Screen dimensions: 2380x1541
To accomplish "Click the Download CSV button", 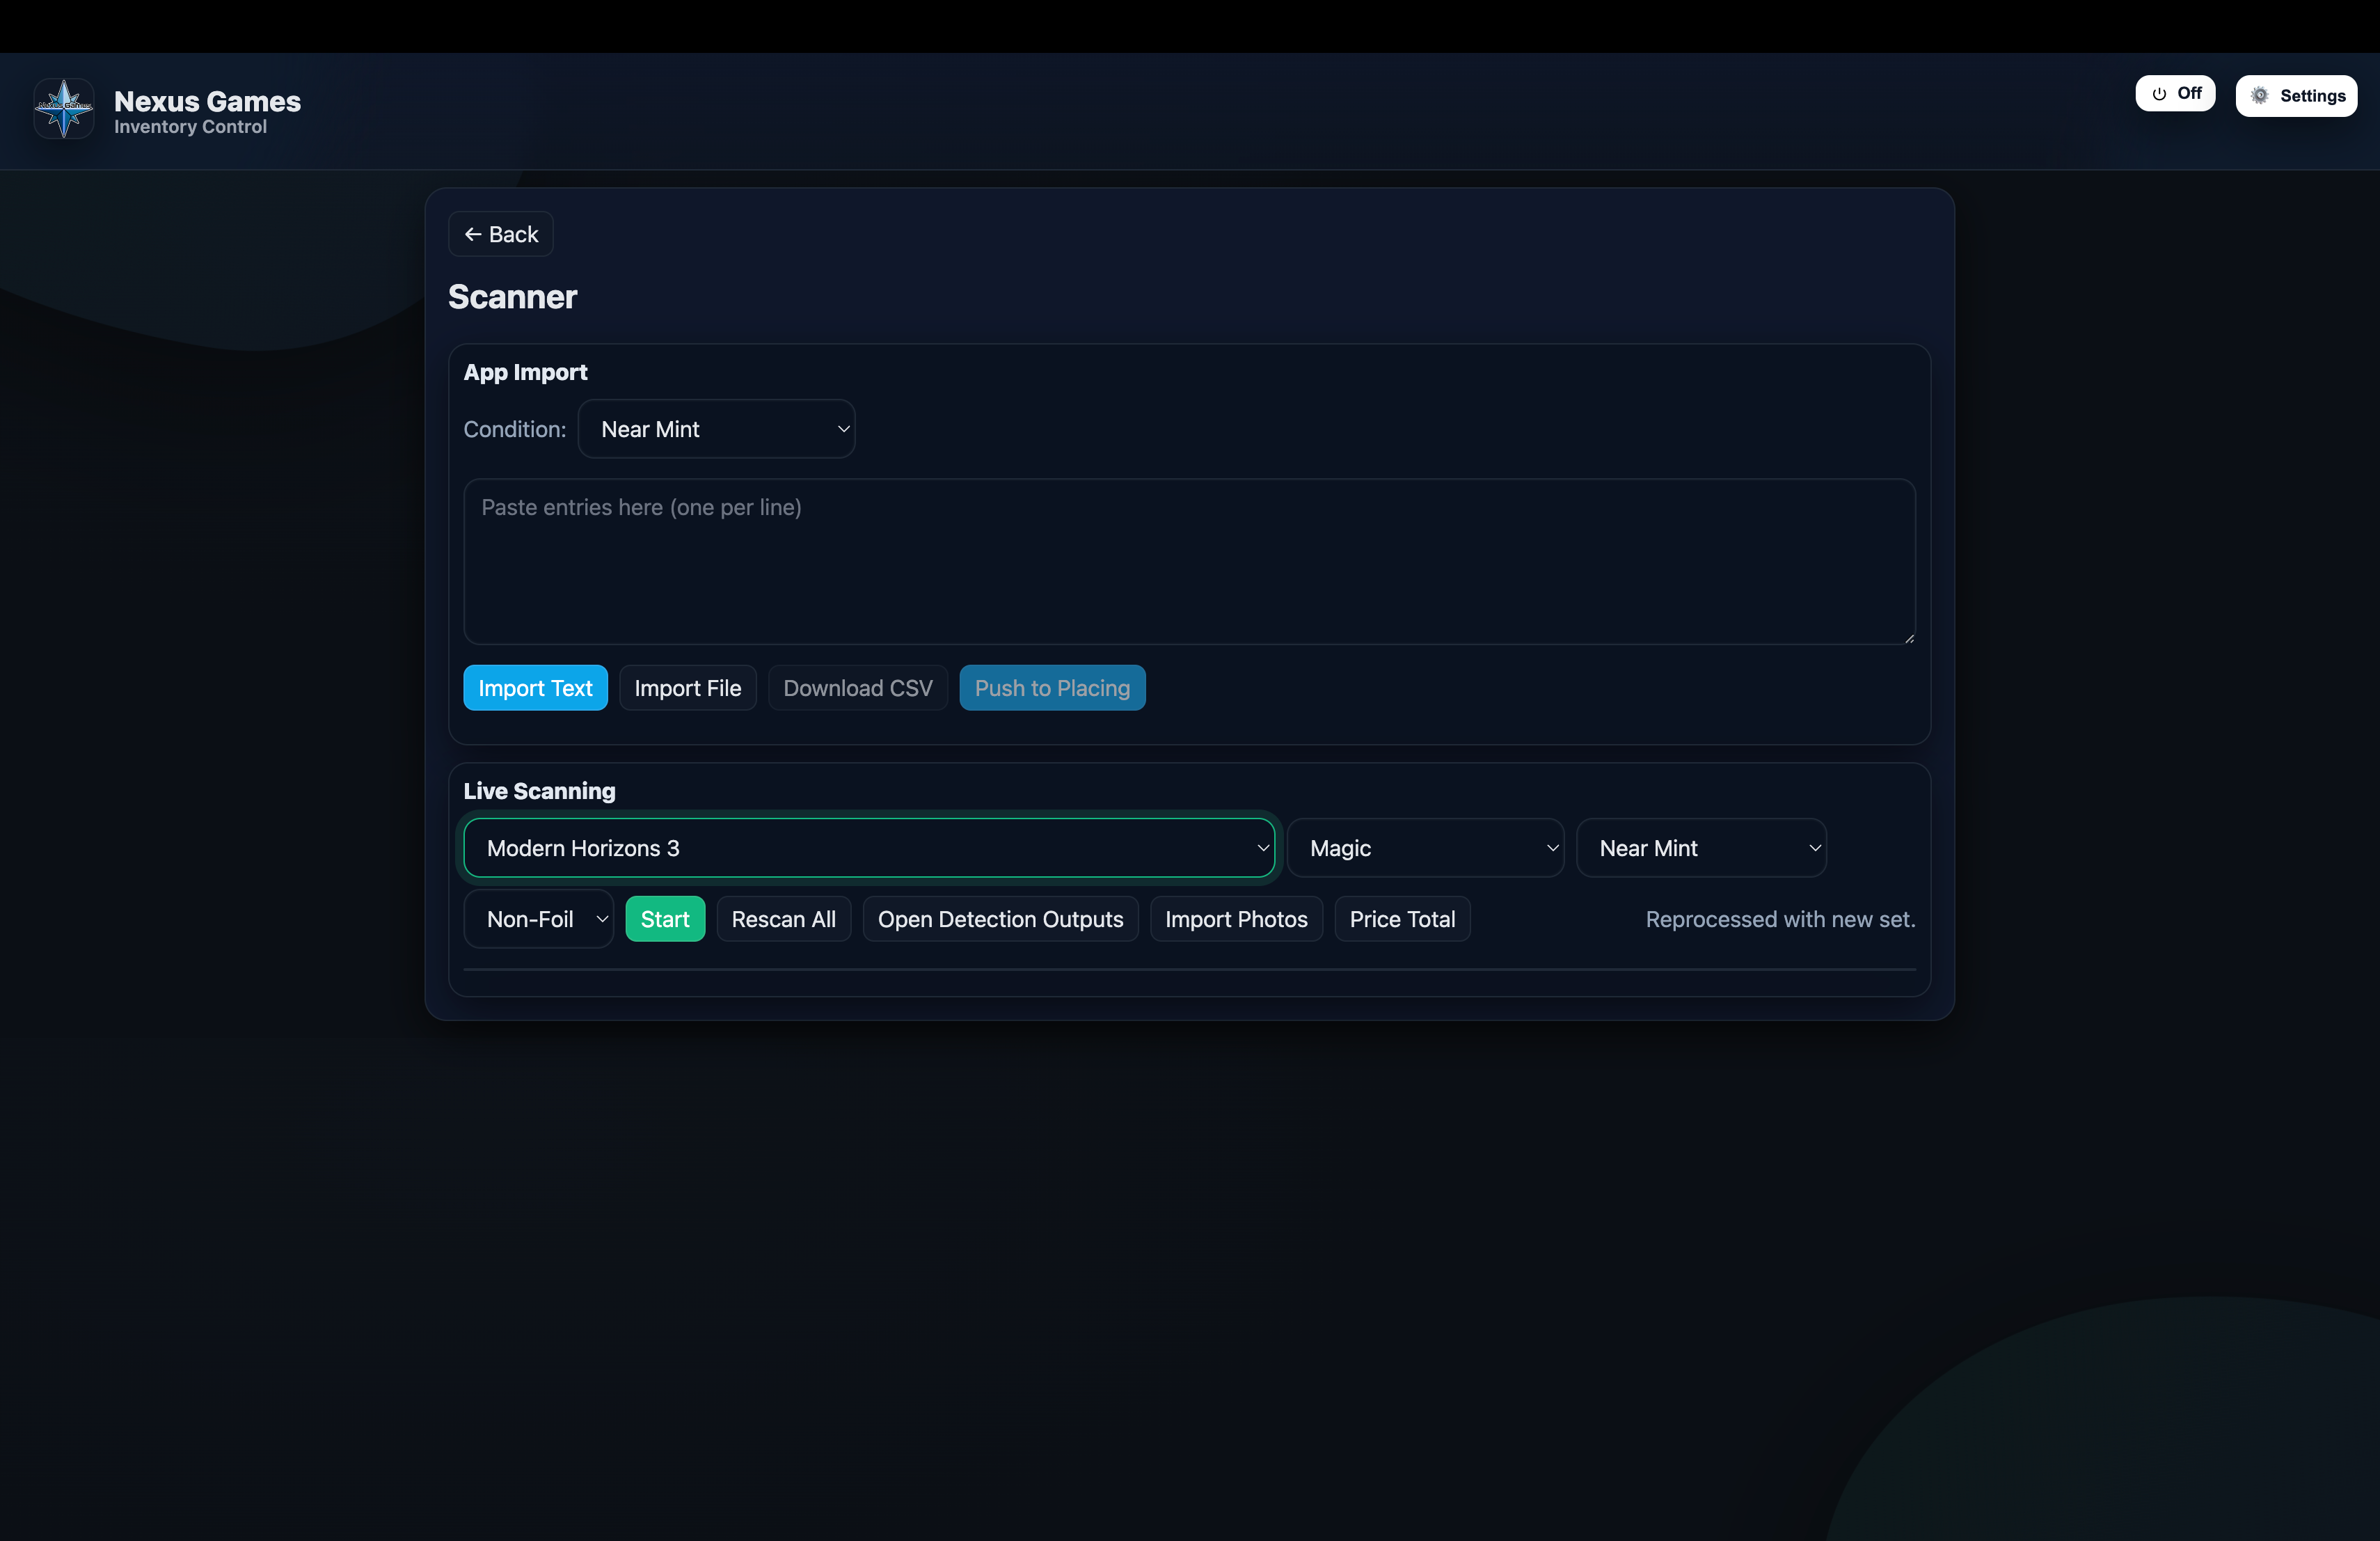I will click(x=857, y=688).
